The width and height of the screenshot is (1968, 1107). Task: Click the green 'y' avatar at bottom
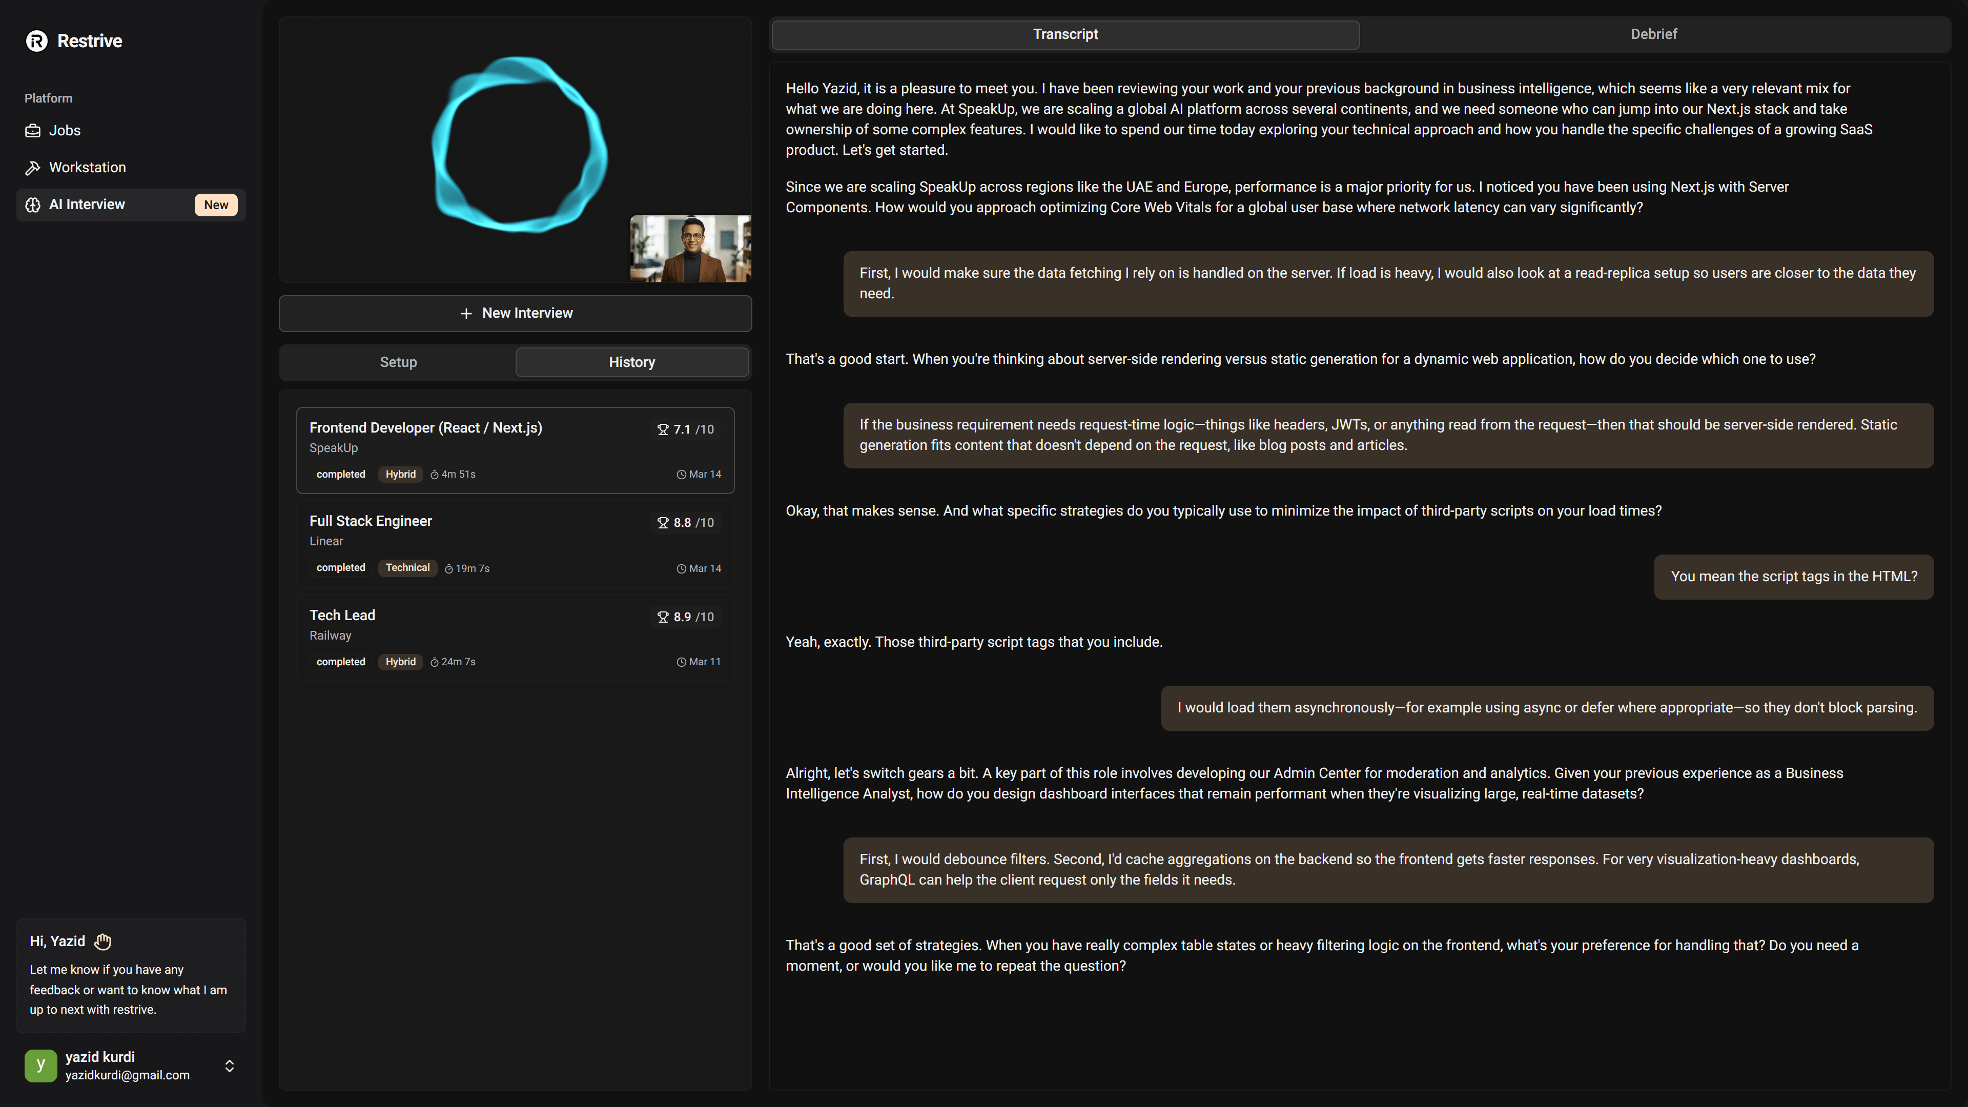(40, 1065)
